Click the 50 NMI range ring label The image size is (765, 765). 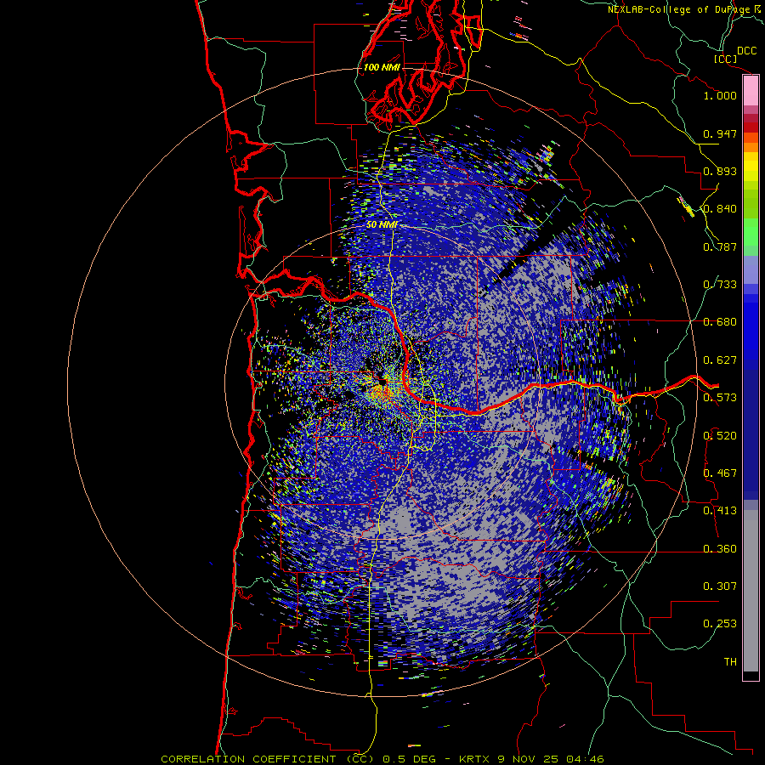pos(382,225)
